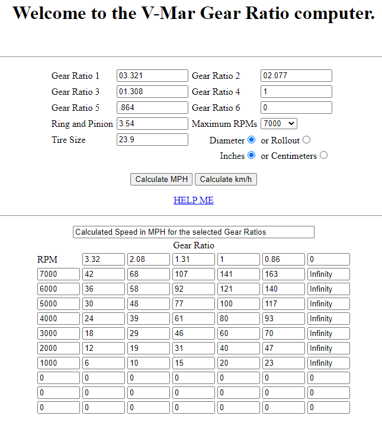This screenshot has width=382, height=422.
Task: Click the Calculated Speed in MPH text box
Action: tap(194, 232)
